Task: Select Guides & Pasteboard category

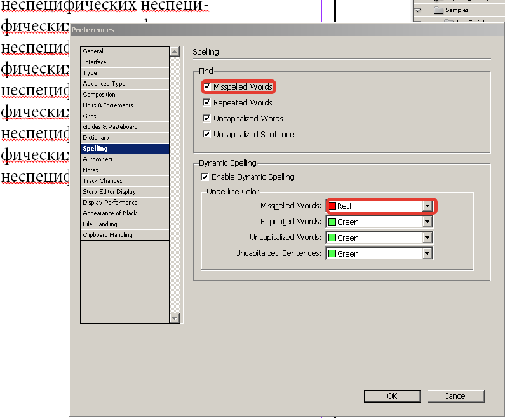Action: point(125,126)
